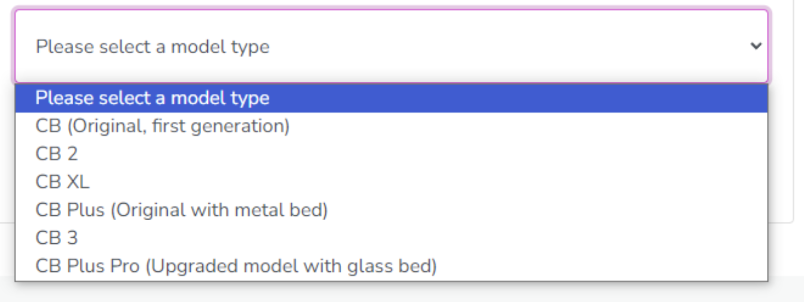The height and width of the screenshot is (302, 804).
Task: Select the highlighted 'Please select a model type' option
Action: pos(153,98)
